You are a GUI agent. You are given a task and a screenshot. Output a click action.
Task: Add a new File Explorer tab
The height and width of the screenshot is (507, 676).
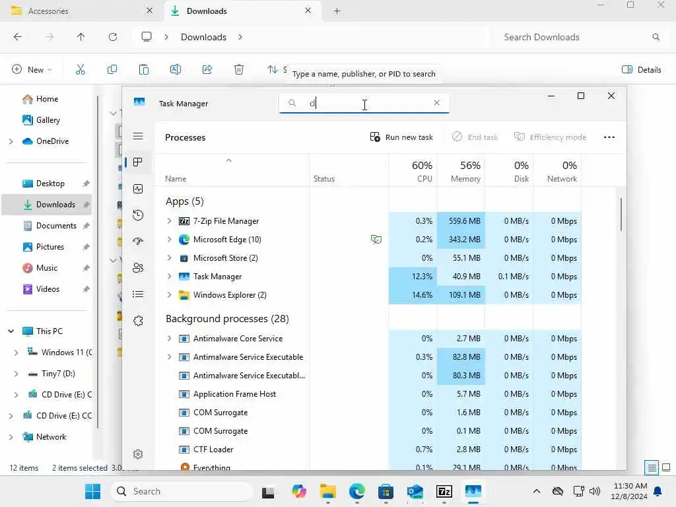[337, 11]
